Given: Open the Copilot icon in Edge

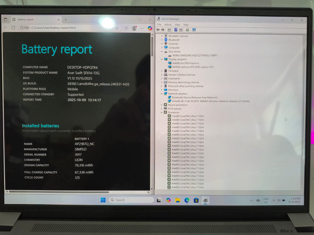Looking at the screenshot, I should [x=150, y=28].
